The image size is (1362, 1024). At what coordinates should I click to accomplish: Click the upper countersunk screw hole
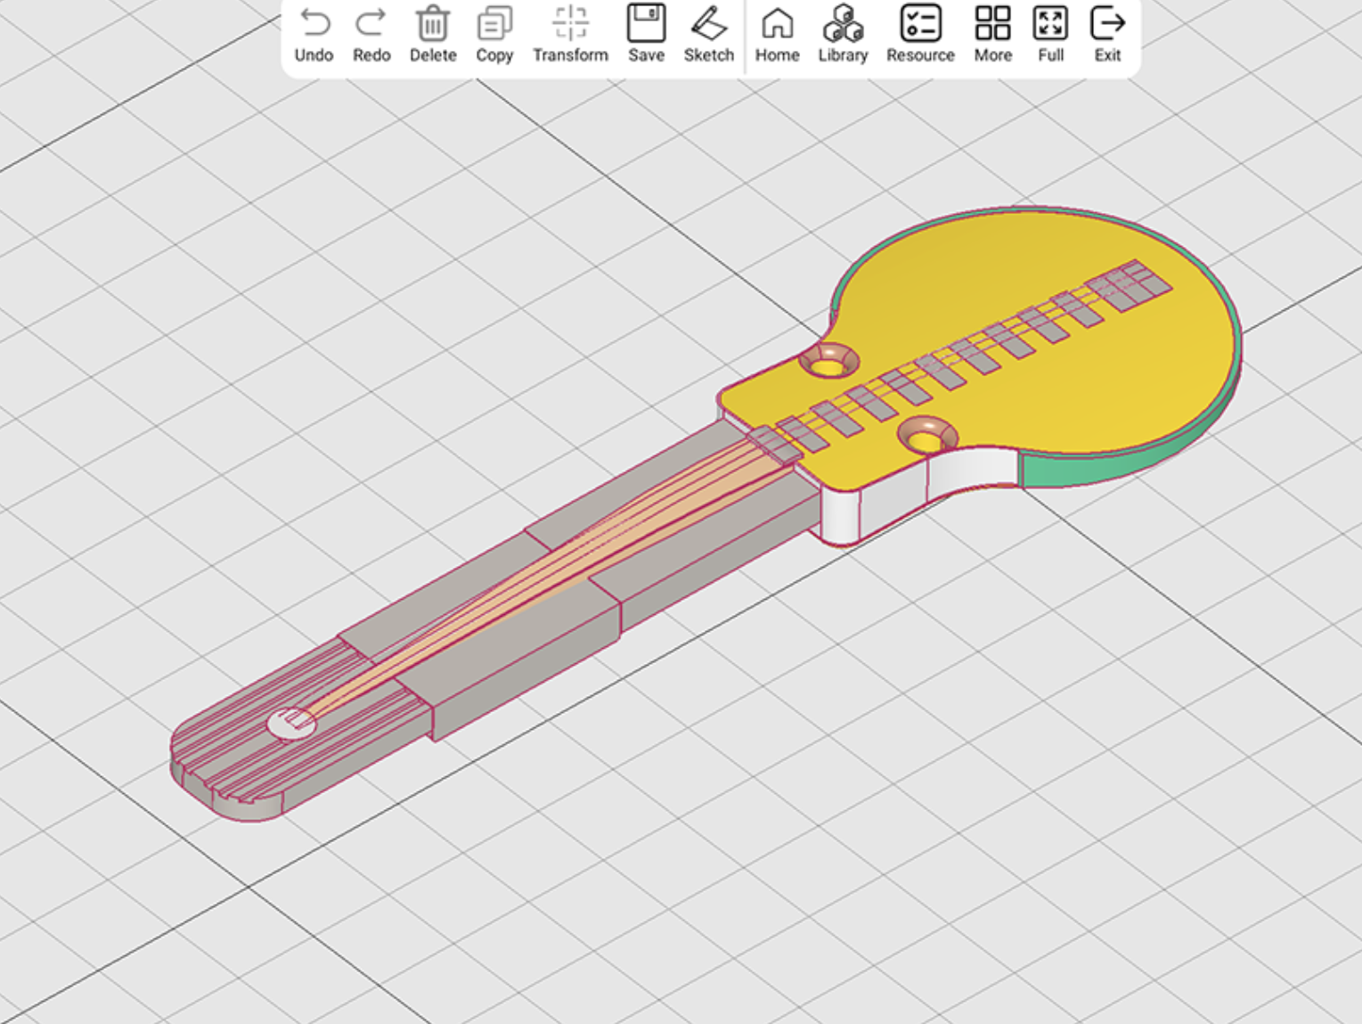828,362
